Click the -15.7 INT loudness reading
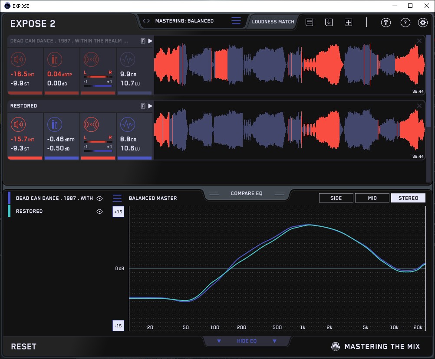Image resolution: width=435 pixels, height=359 pixels. (x=23, y=139)
